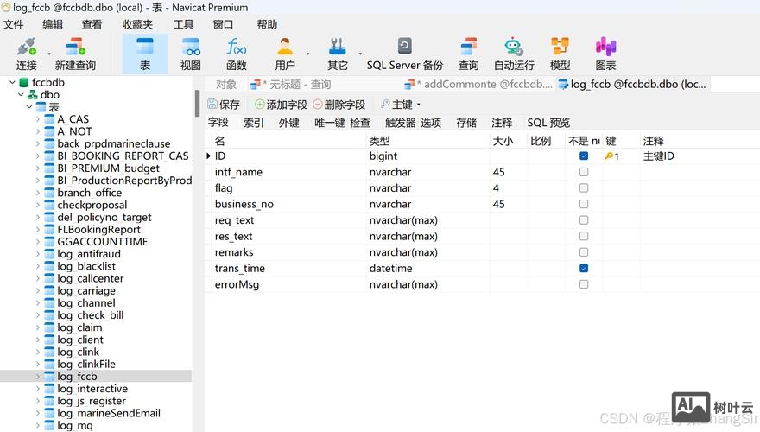
Task: Switch to the 索引 (Indexes) tab
Action: pos(253,123)
